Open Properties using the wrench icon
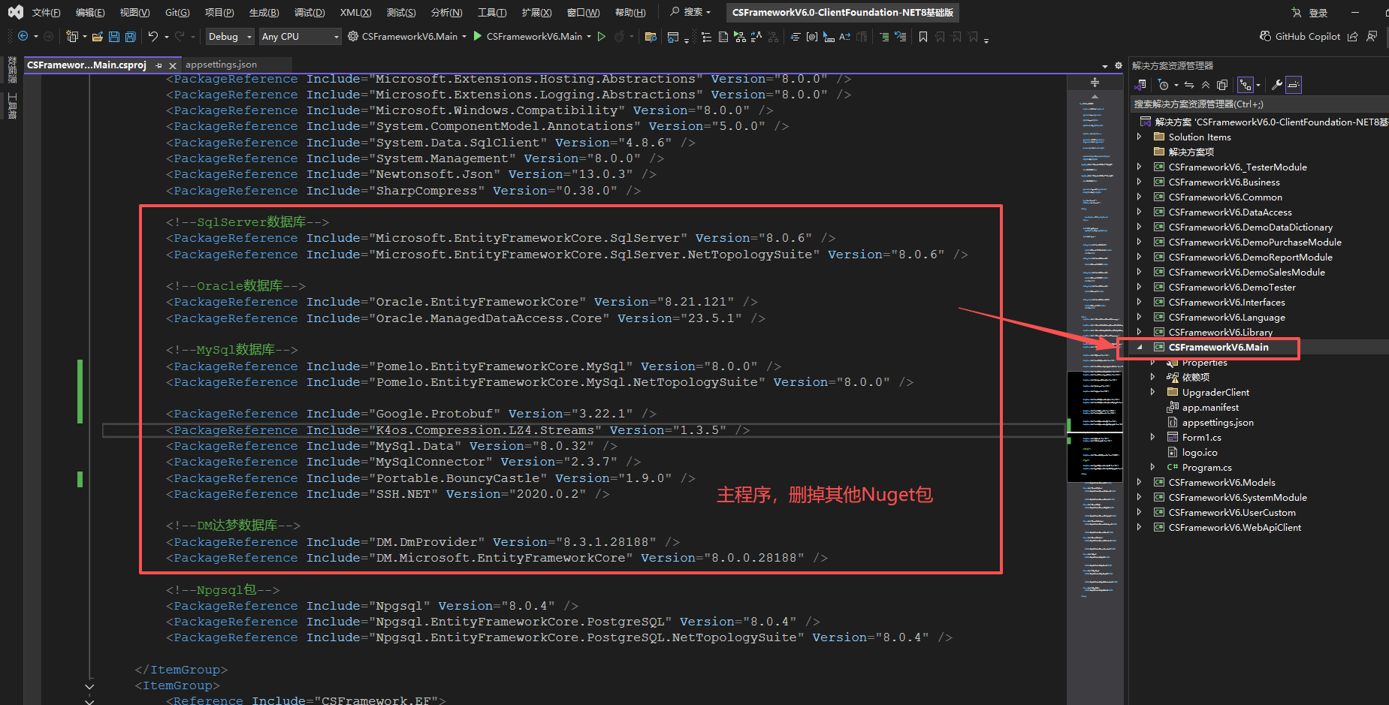1389x705 pixels. coord(1276,84)
